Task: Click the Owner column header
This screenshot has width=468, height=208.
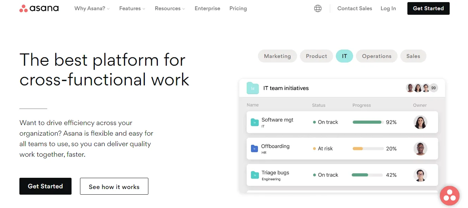Action: [420, 105]
